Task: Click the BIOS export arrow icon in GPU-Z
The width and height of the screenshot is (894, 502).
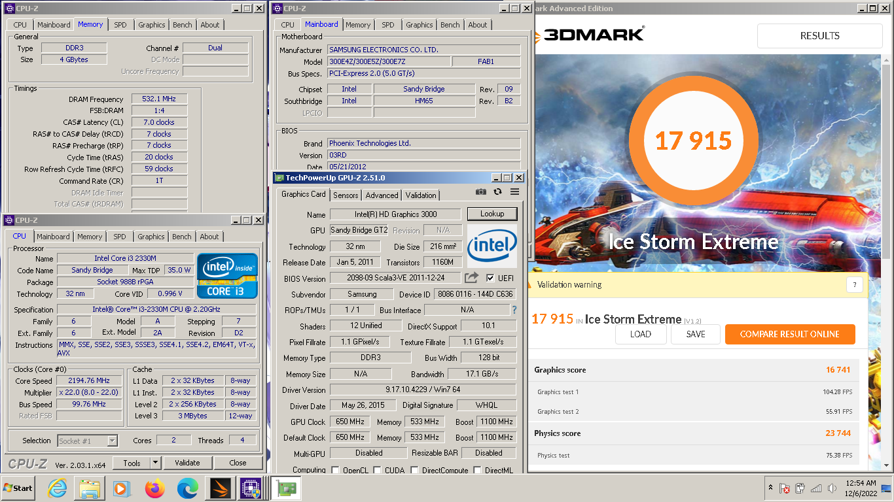Action: tap(472, 278)
